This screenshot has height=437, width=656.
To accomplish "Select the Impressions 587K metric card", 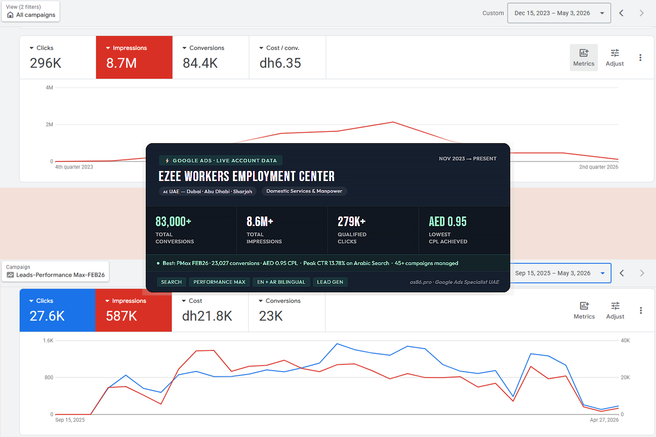I will click(134, 310).
